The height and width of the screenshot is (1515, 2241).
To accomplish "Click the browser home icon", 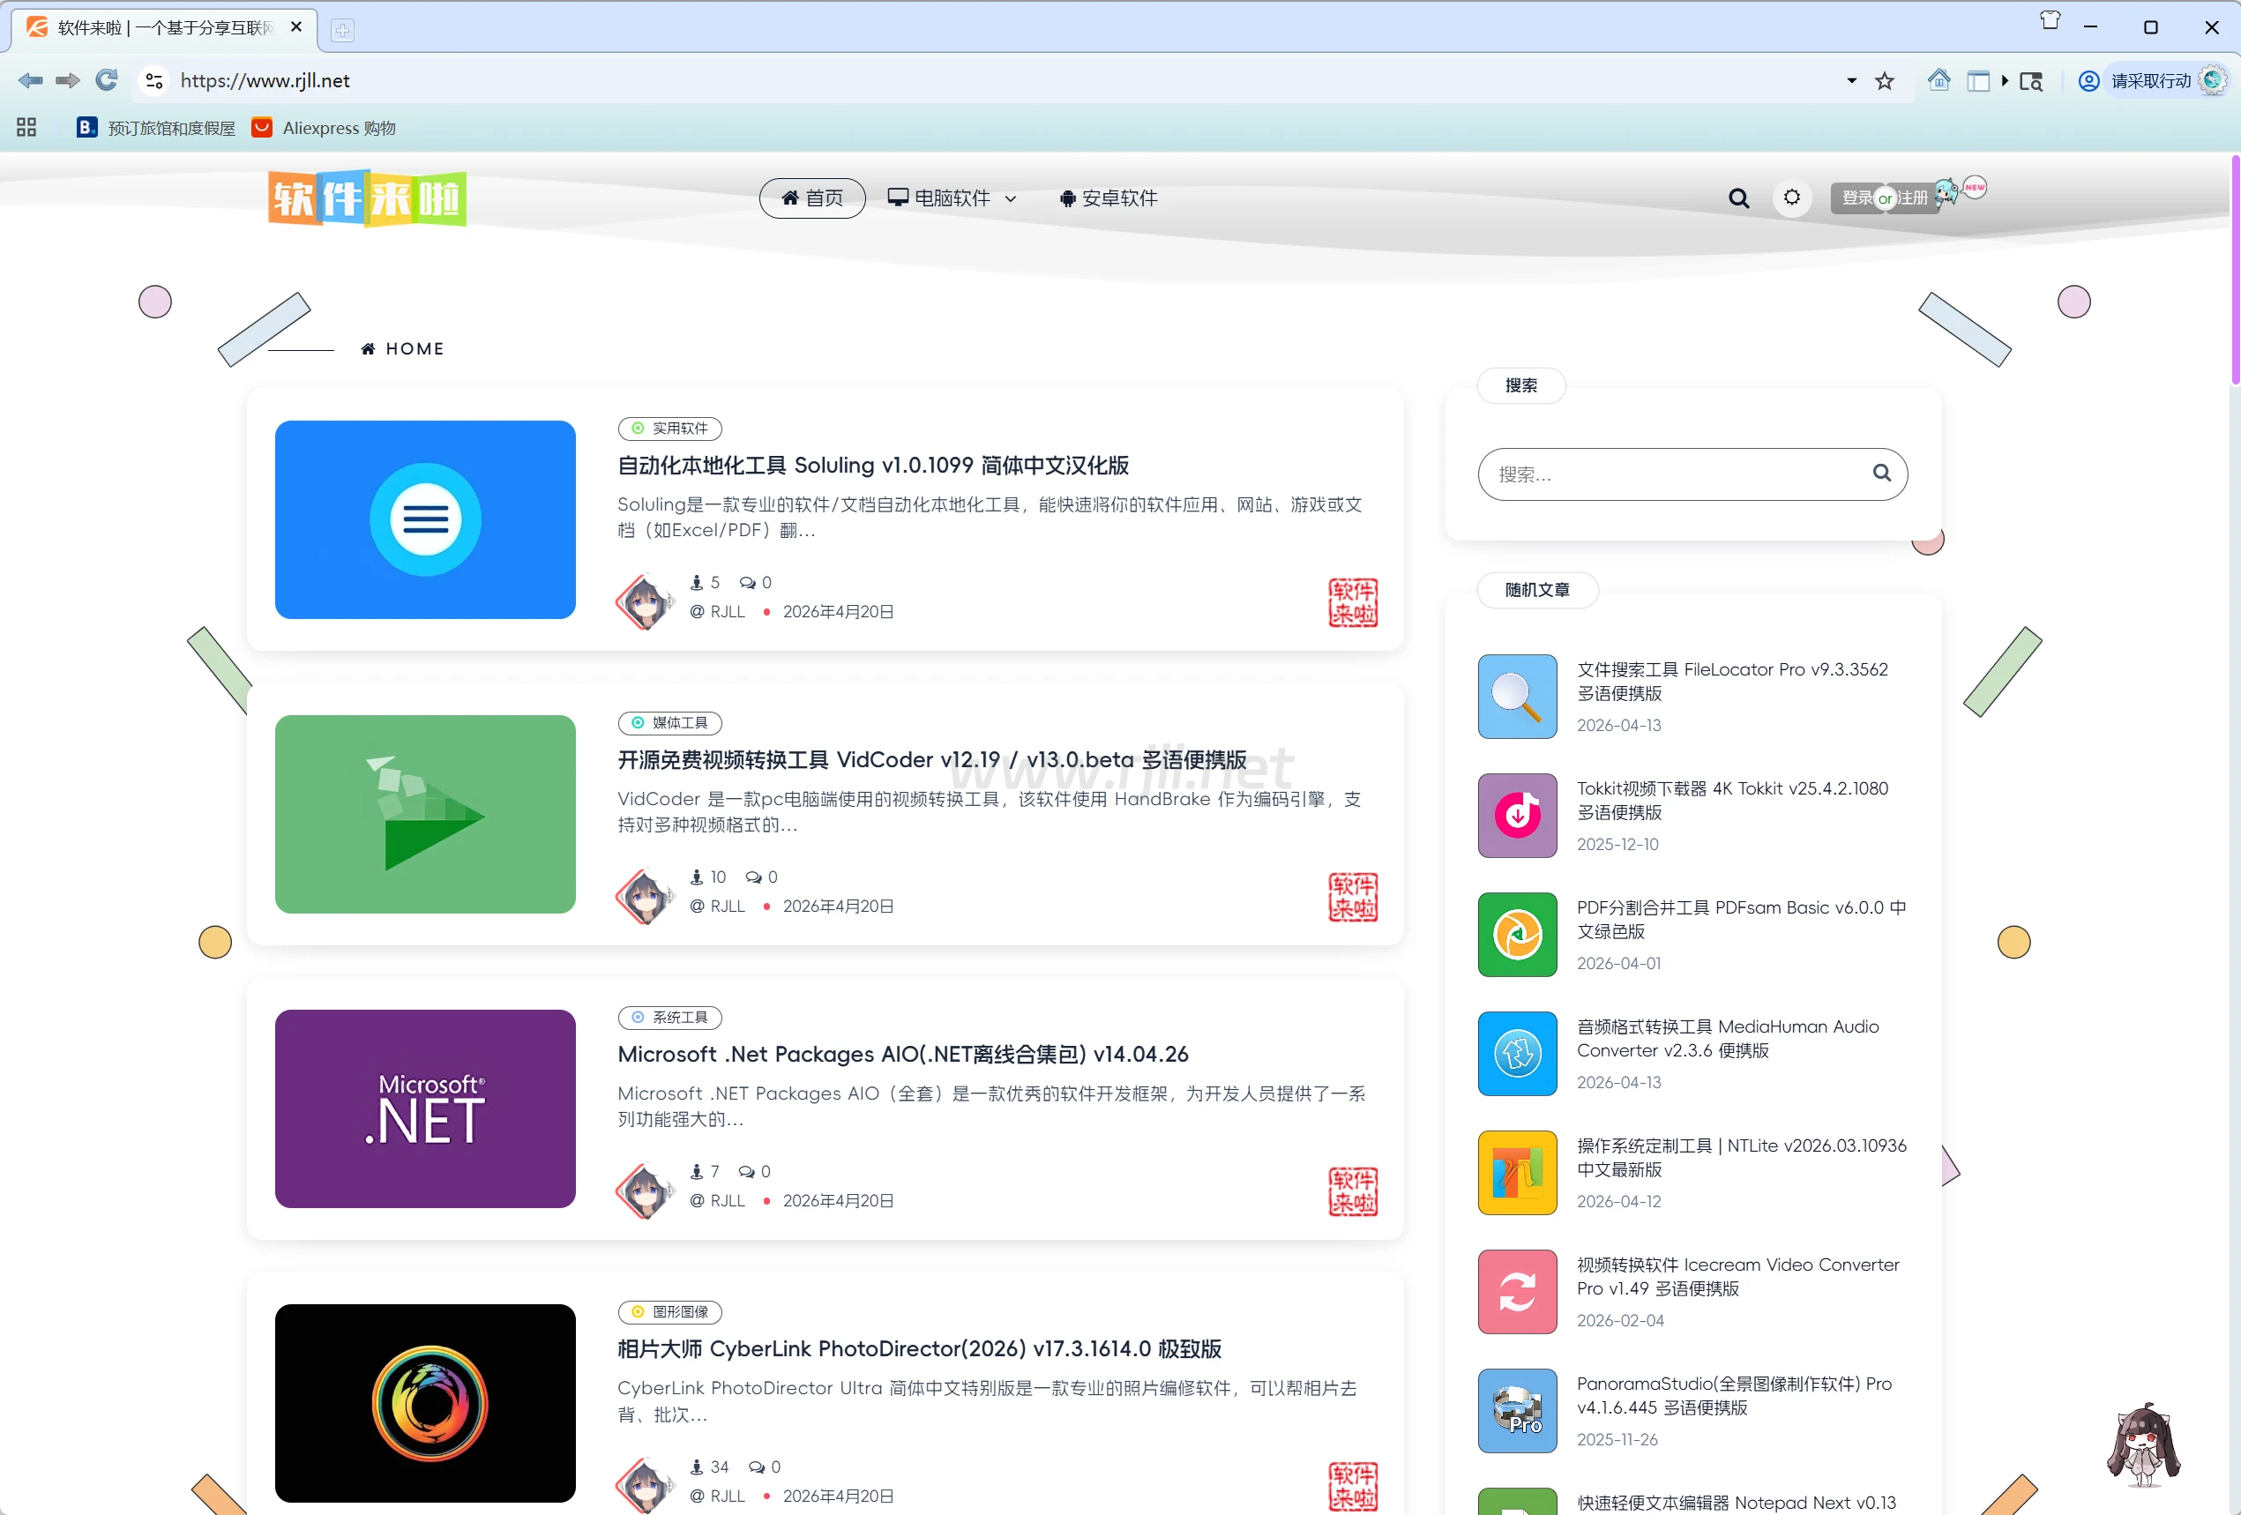I will [1938, 80].
